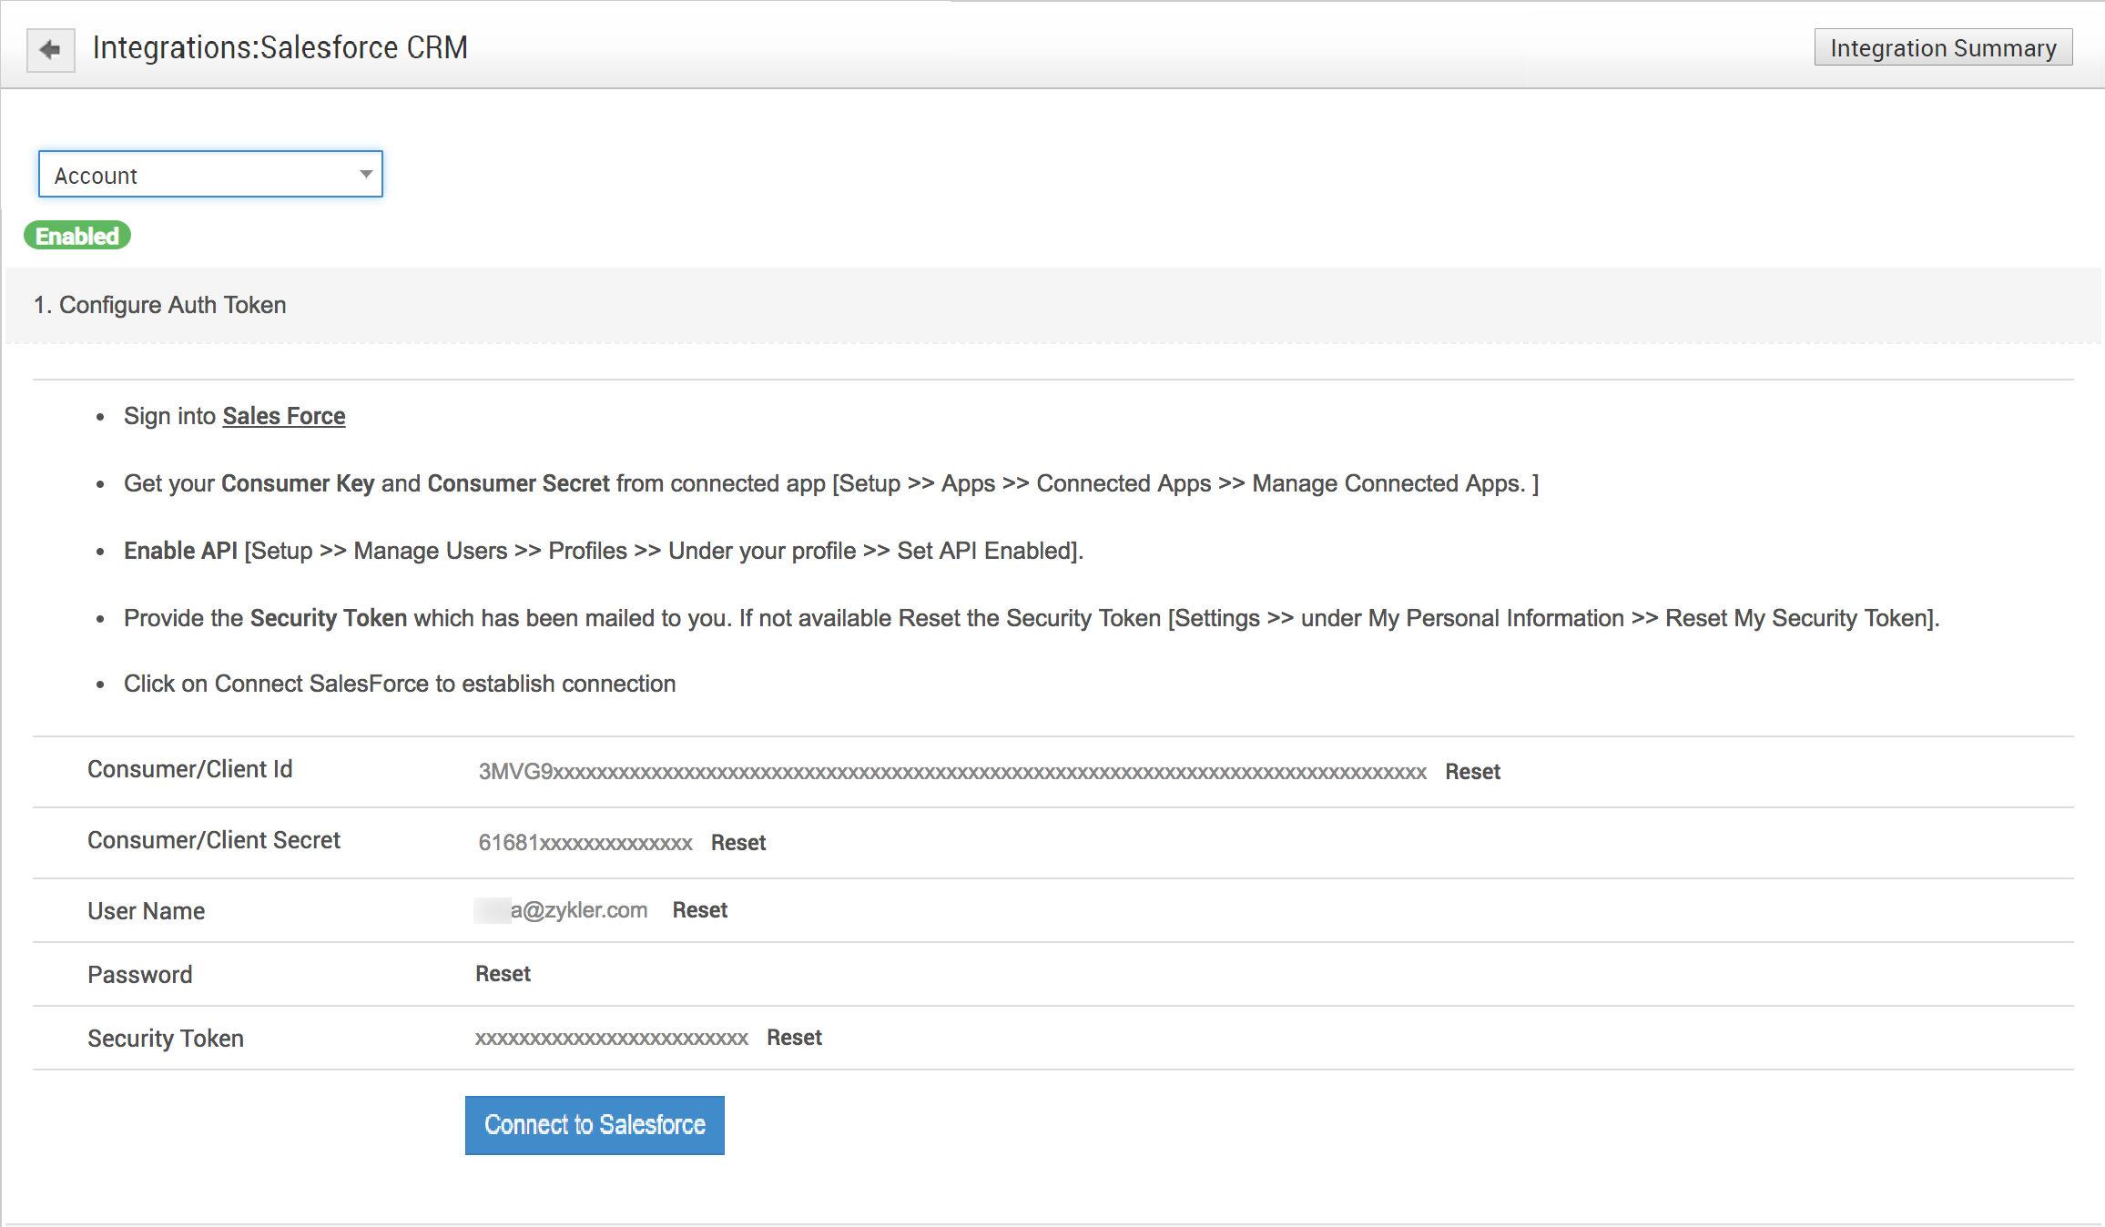Reset the Consumer/Client Secret value
Image resolution: width=2105 pixels, height=1227 pixels.
737,843
